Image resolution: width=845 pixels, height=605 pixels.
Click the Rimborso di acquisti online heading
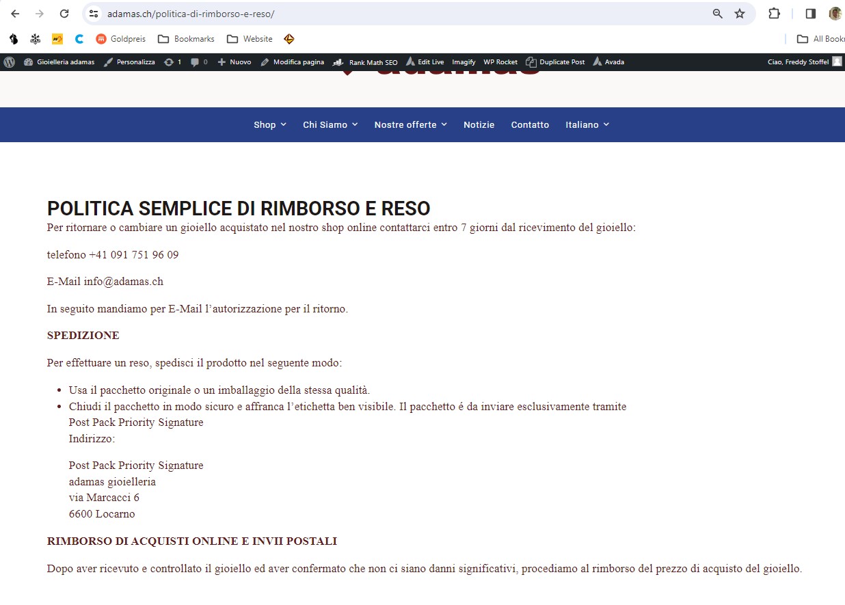tap(192, 541)
